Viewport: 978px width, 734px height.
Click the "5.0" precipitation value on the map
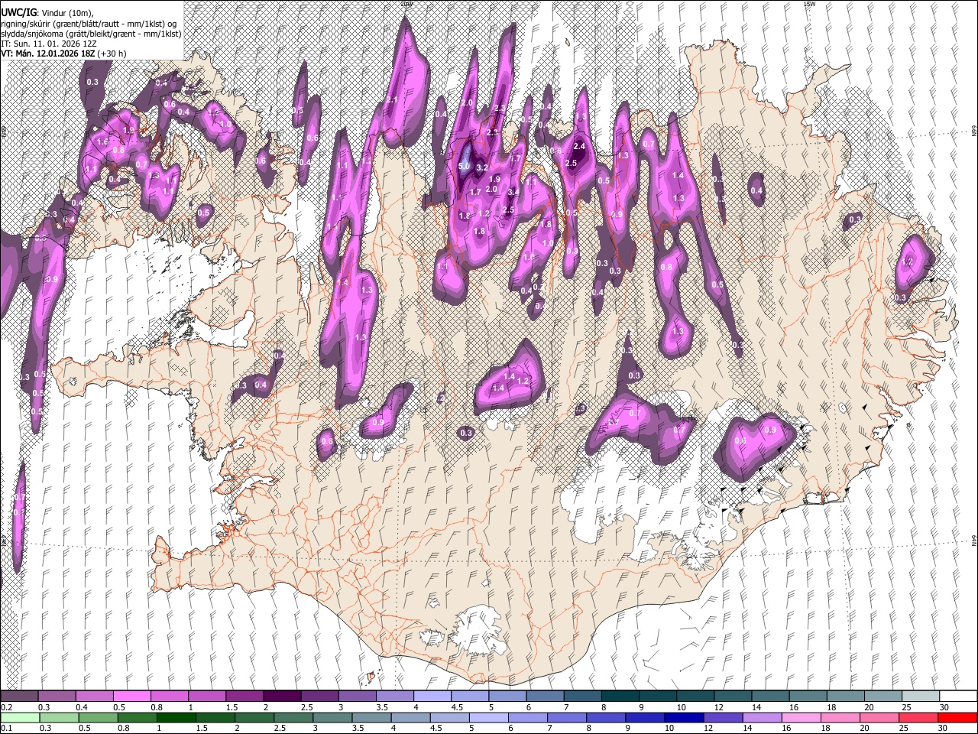pyautogui.click(x=464, y=166)
